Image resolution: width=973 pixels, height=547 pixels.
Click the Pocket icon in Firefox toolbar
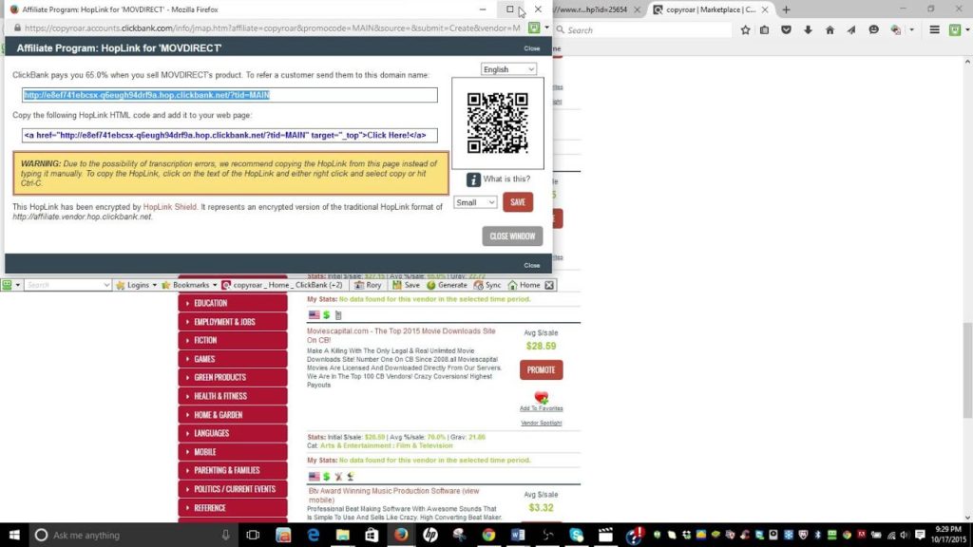coord(786,29)
